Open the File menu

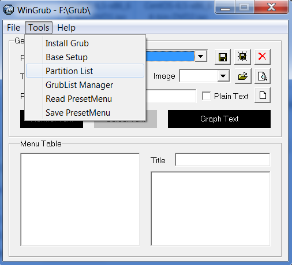[13, 28]
